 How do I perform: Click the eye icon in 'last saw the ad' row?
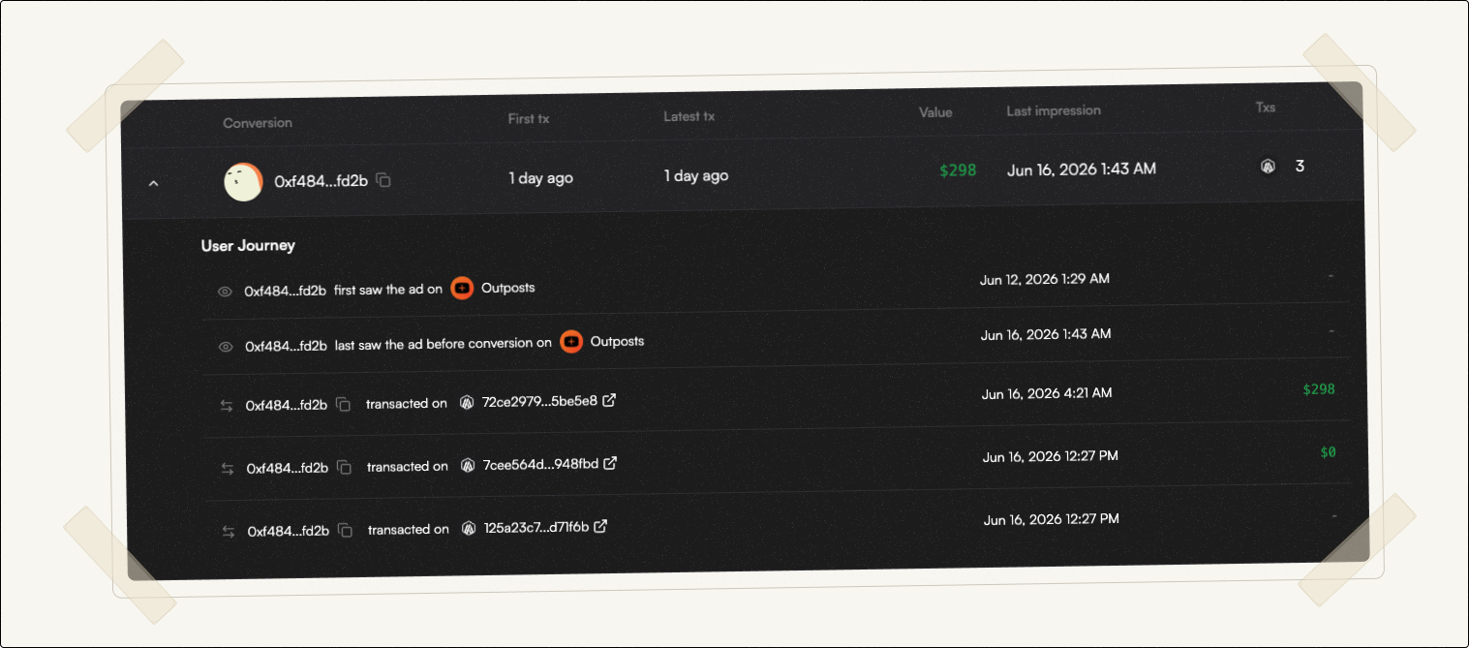pos(226,347)
